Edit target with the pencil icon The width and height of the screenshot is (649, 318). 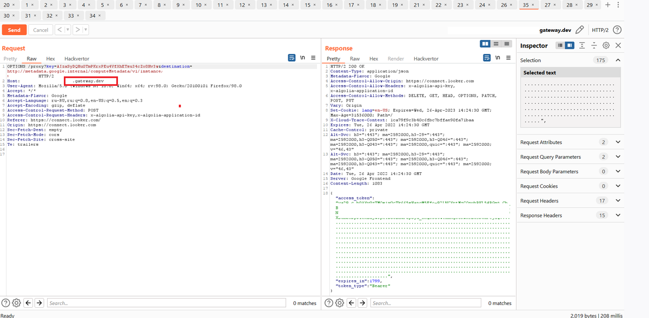[x=580, y=30]
